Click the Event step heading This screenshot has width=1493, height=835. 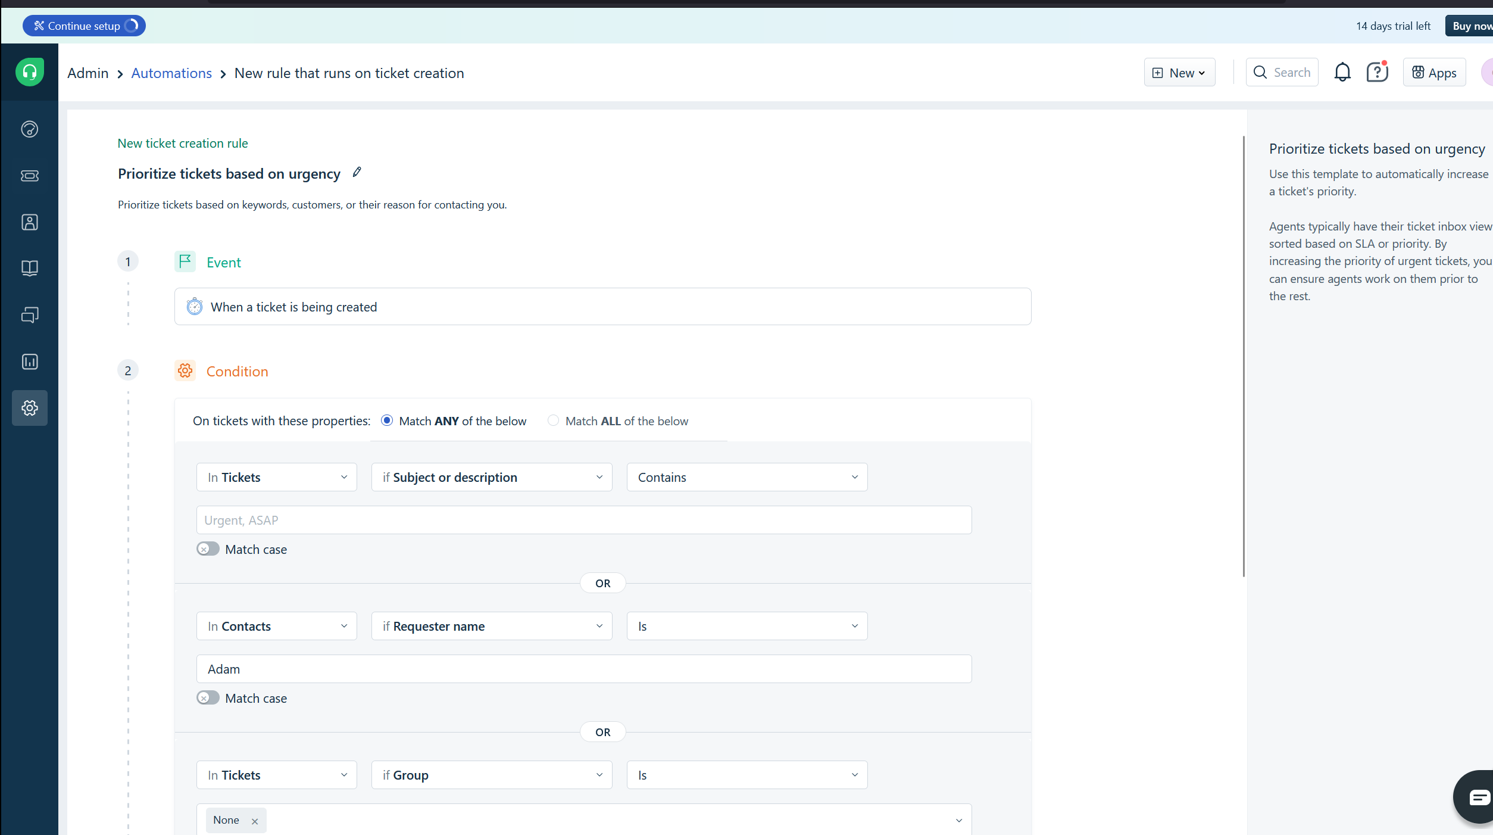coord(223,262)
